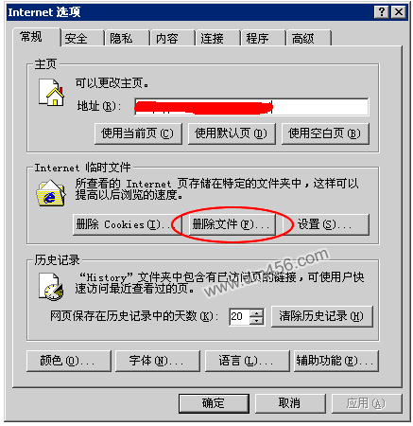Increase history days with up arrow
The height and width of the screenshot is (426, 413).
click(x=257, y=312)
